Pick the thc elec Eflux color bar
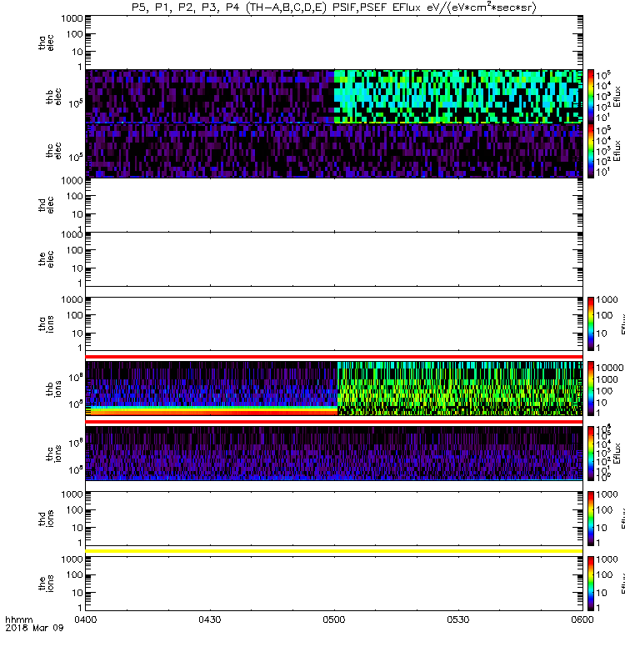Screen dimensions: 625x667 (x=591, y=151)
